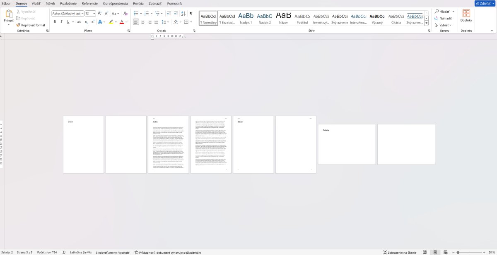Apply paragraph shading bucket icon

point(176,21)
